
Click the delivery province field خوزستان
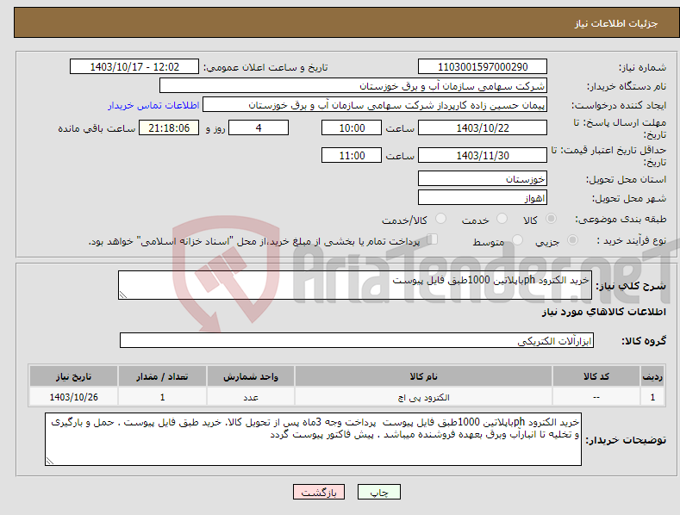click(483, 178)
